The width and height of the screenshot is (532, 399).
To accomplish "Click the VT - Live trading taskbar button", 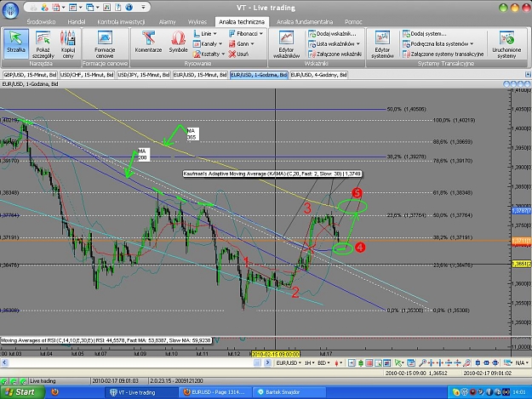I will (x=141, y=392).
